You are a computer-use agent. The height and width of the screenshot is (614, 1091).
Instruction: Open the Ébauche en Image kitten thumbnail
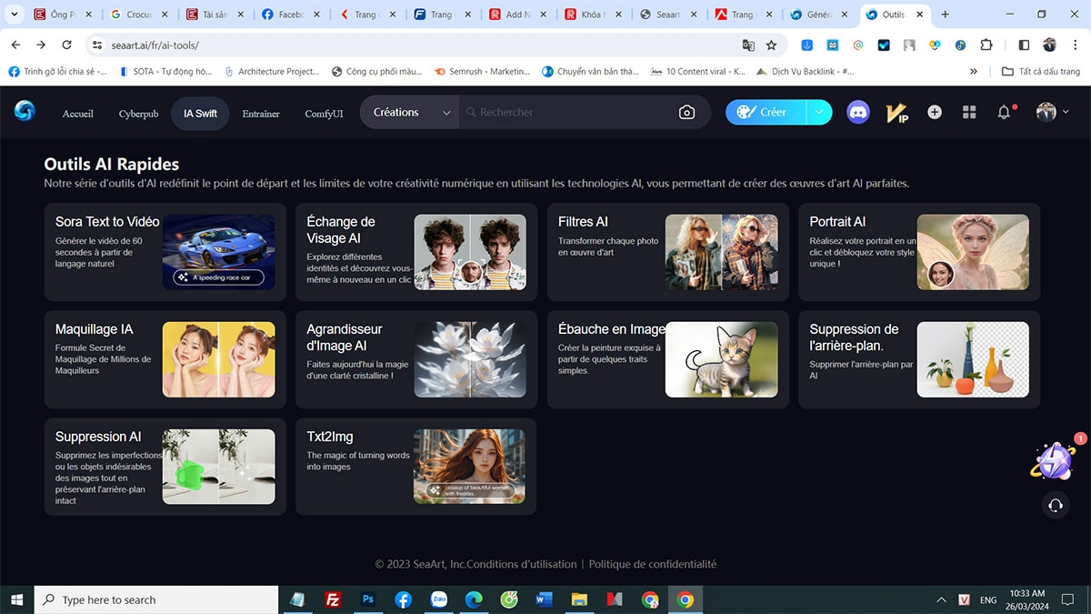click(x=722, y=359)
